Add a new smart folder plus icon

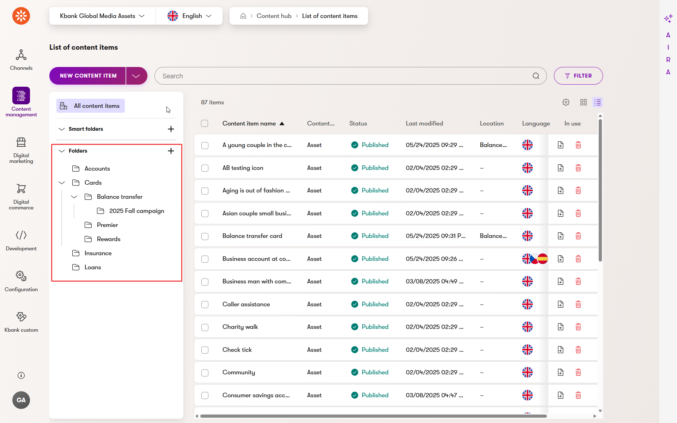point(171,129)
